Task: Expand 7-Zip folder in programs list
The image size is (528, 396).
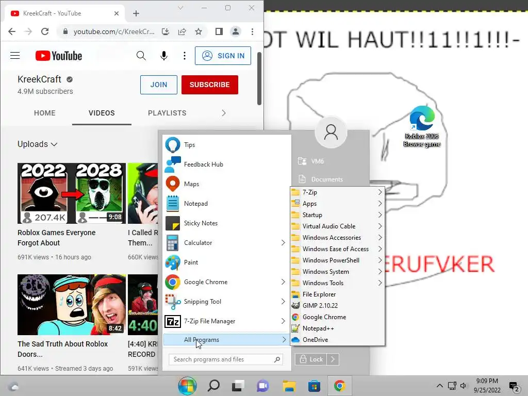Action: 337,192
